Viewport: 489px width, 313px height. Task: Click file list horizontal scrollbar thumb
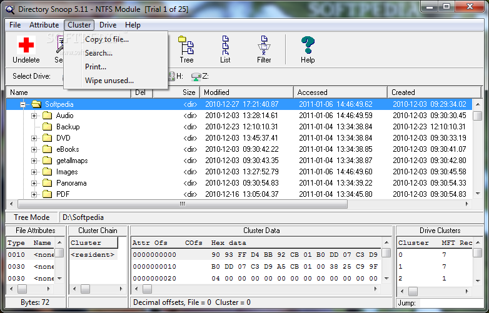[x=183, y=204]
